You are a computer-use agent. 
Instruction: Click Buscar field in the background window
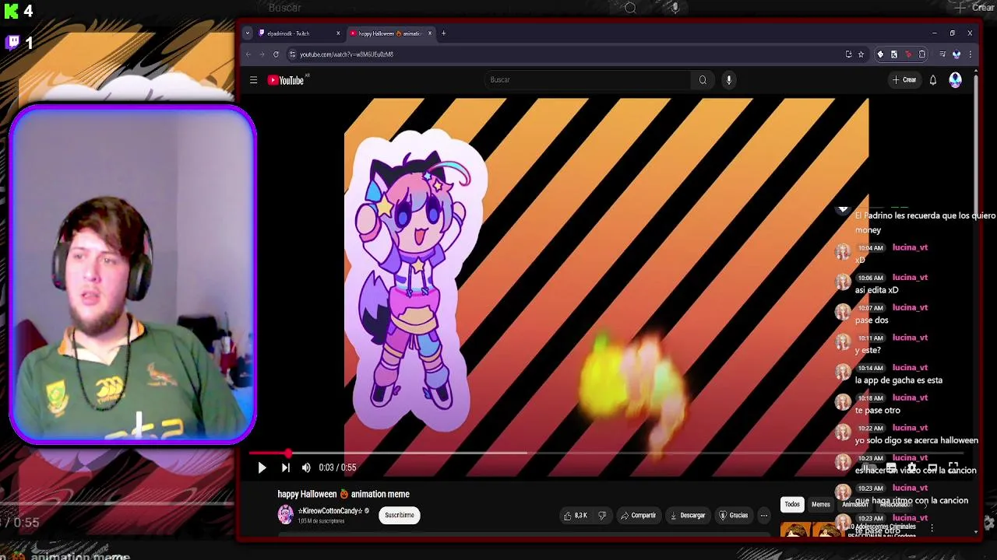tap(284, 7)
